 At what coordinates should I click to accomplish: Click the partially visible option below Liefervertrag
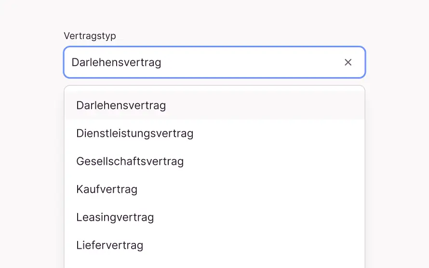(x=214, y=265)
